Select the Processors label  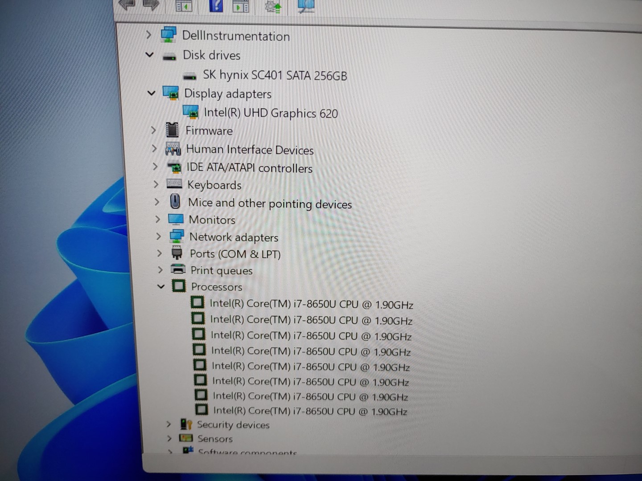tap(217, 286)
